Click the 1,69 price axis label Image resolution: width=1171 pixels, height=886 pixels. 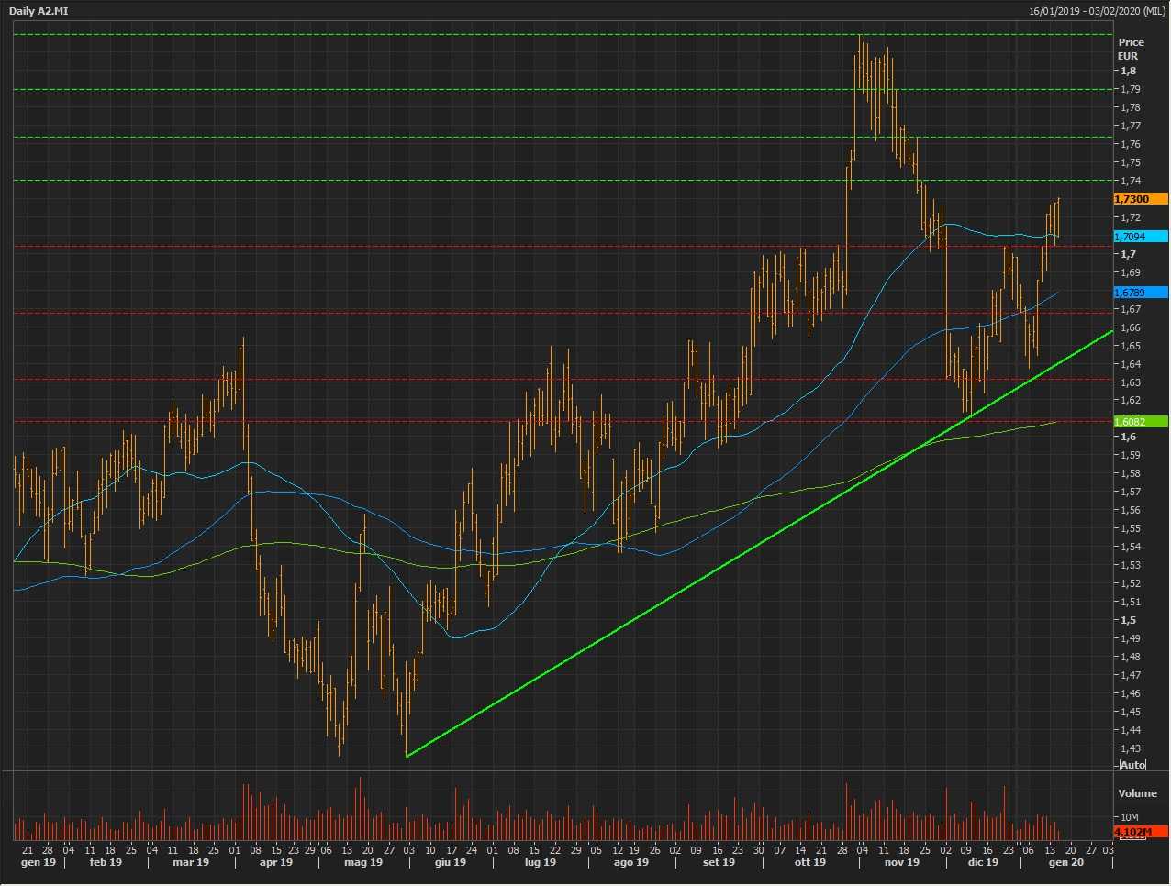tap(1130, 272)
